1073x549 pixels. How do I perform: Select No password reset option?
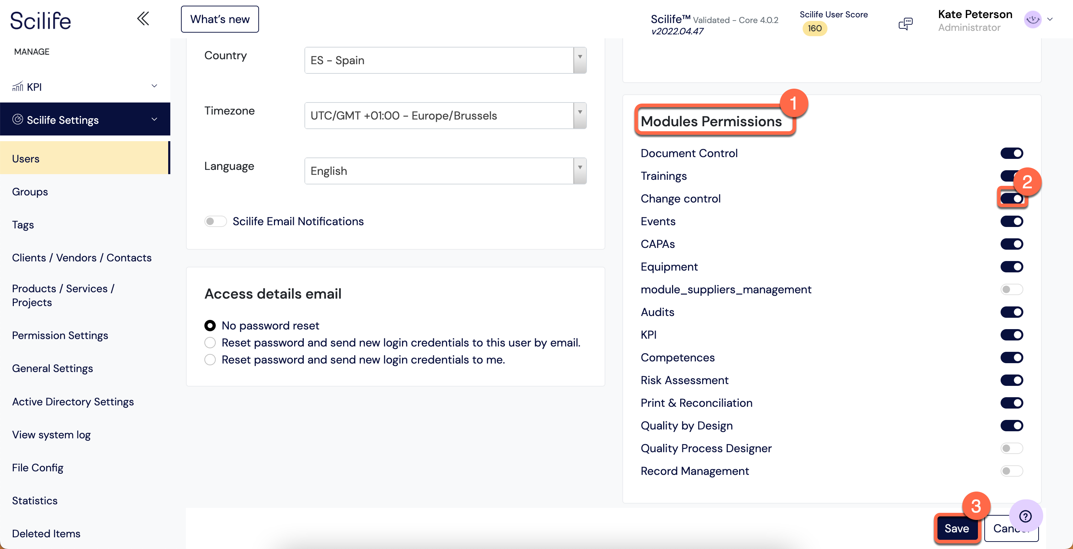210,325
